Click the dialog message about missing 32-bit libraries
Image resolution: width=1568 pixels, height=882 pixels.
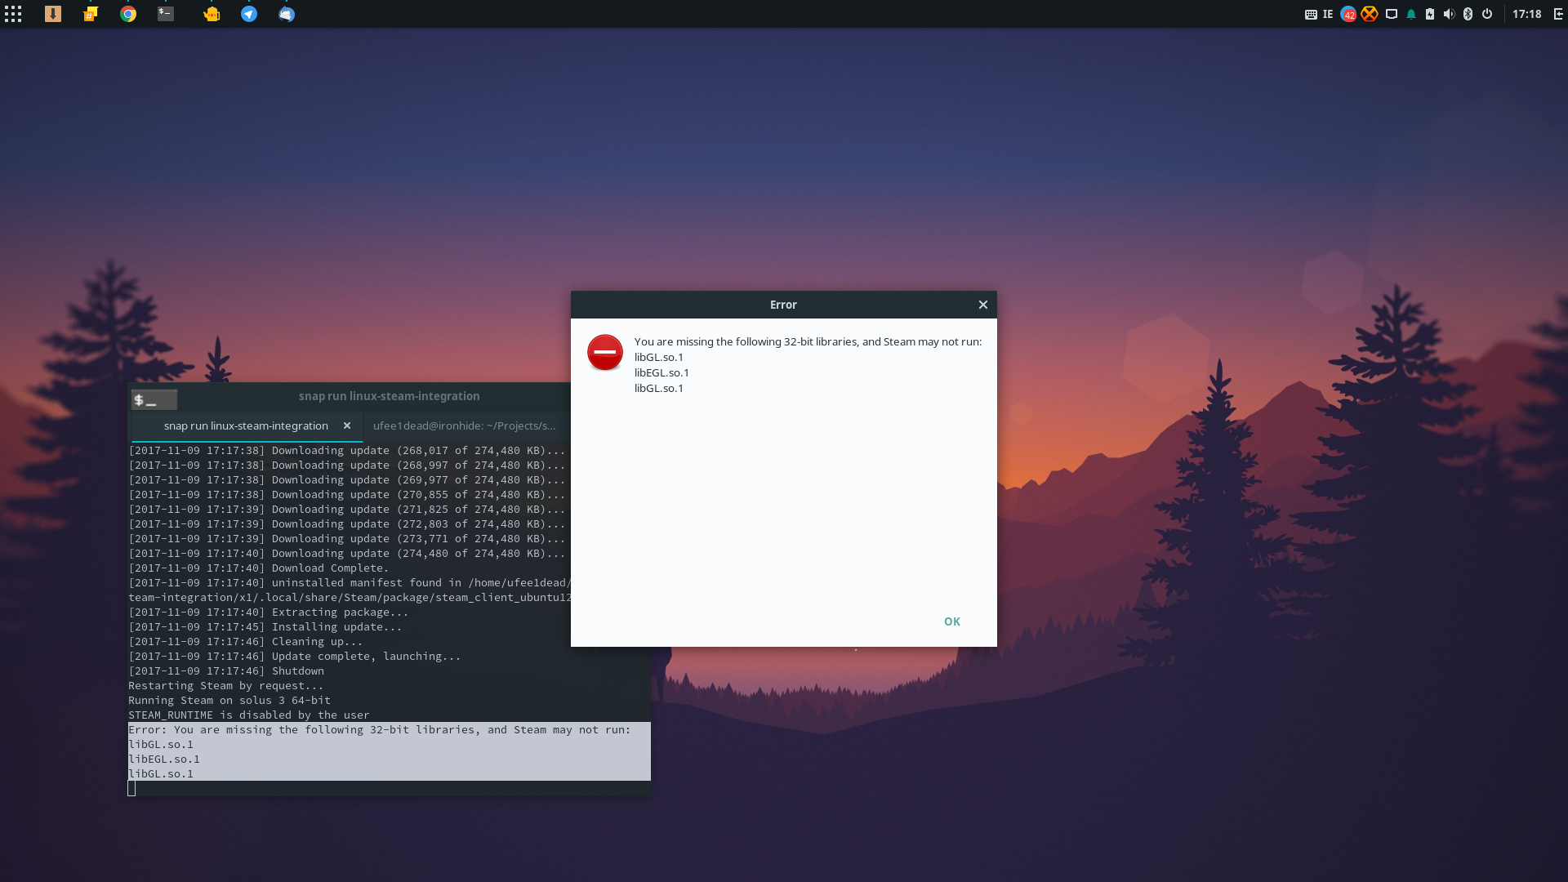click(808, 342)
